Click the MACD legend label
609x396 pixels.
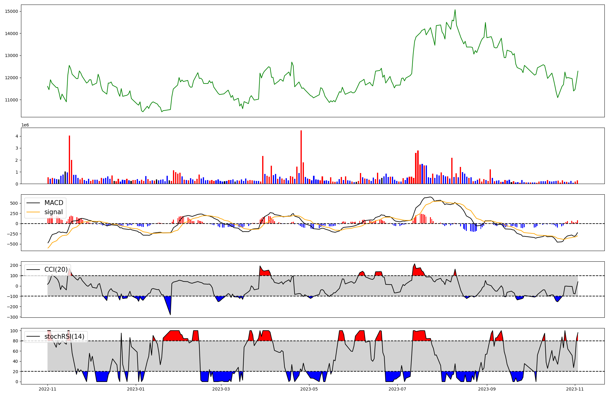click(x=54, y=203)
